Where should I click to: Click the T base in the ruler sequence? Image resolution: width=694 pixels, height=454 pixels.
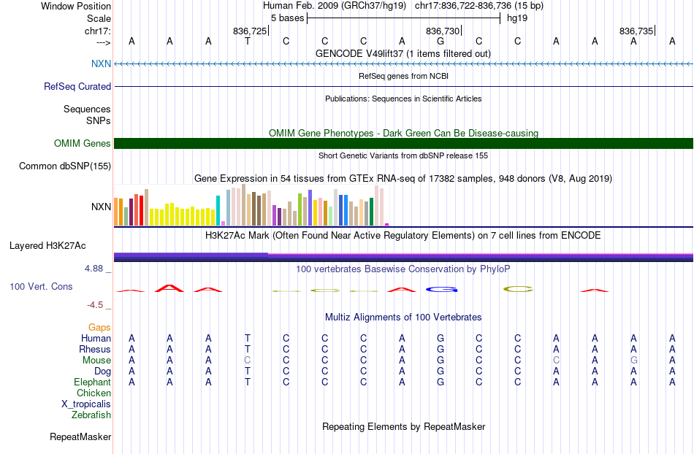(x=248, y=42)
